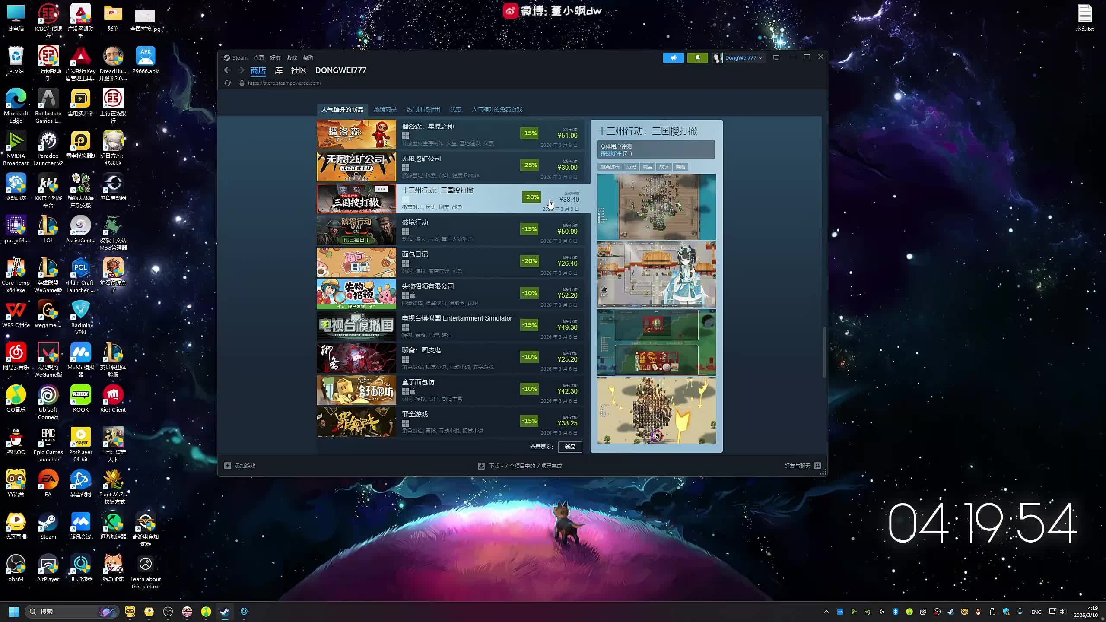Click the downloads status icon
The width and height of the screenshot is (1106, 622).
tap(481, 466)
